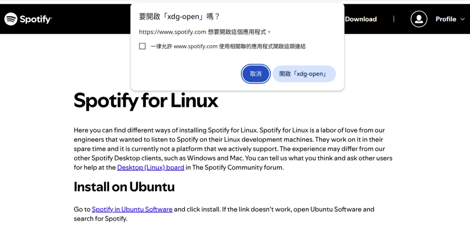Click the Install on Ubuntu heading

[124, 187]
